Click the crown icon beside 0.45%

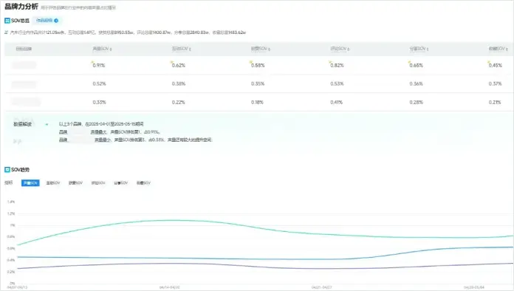click(488, 62)
